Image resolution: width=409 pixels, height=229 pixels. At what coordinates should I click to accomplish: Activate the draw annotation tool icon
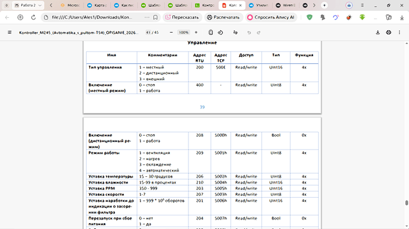click(235, 33)
